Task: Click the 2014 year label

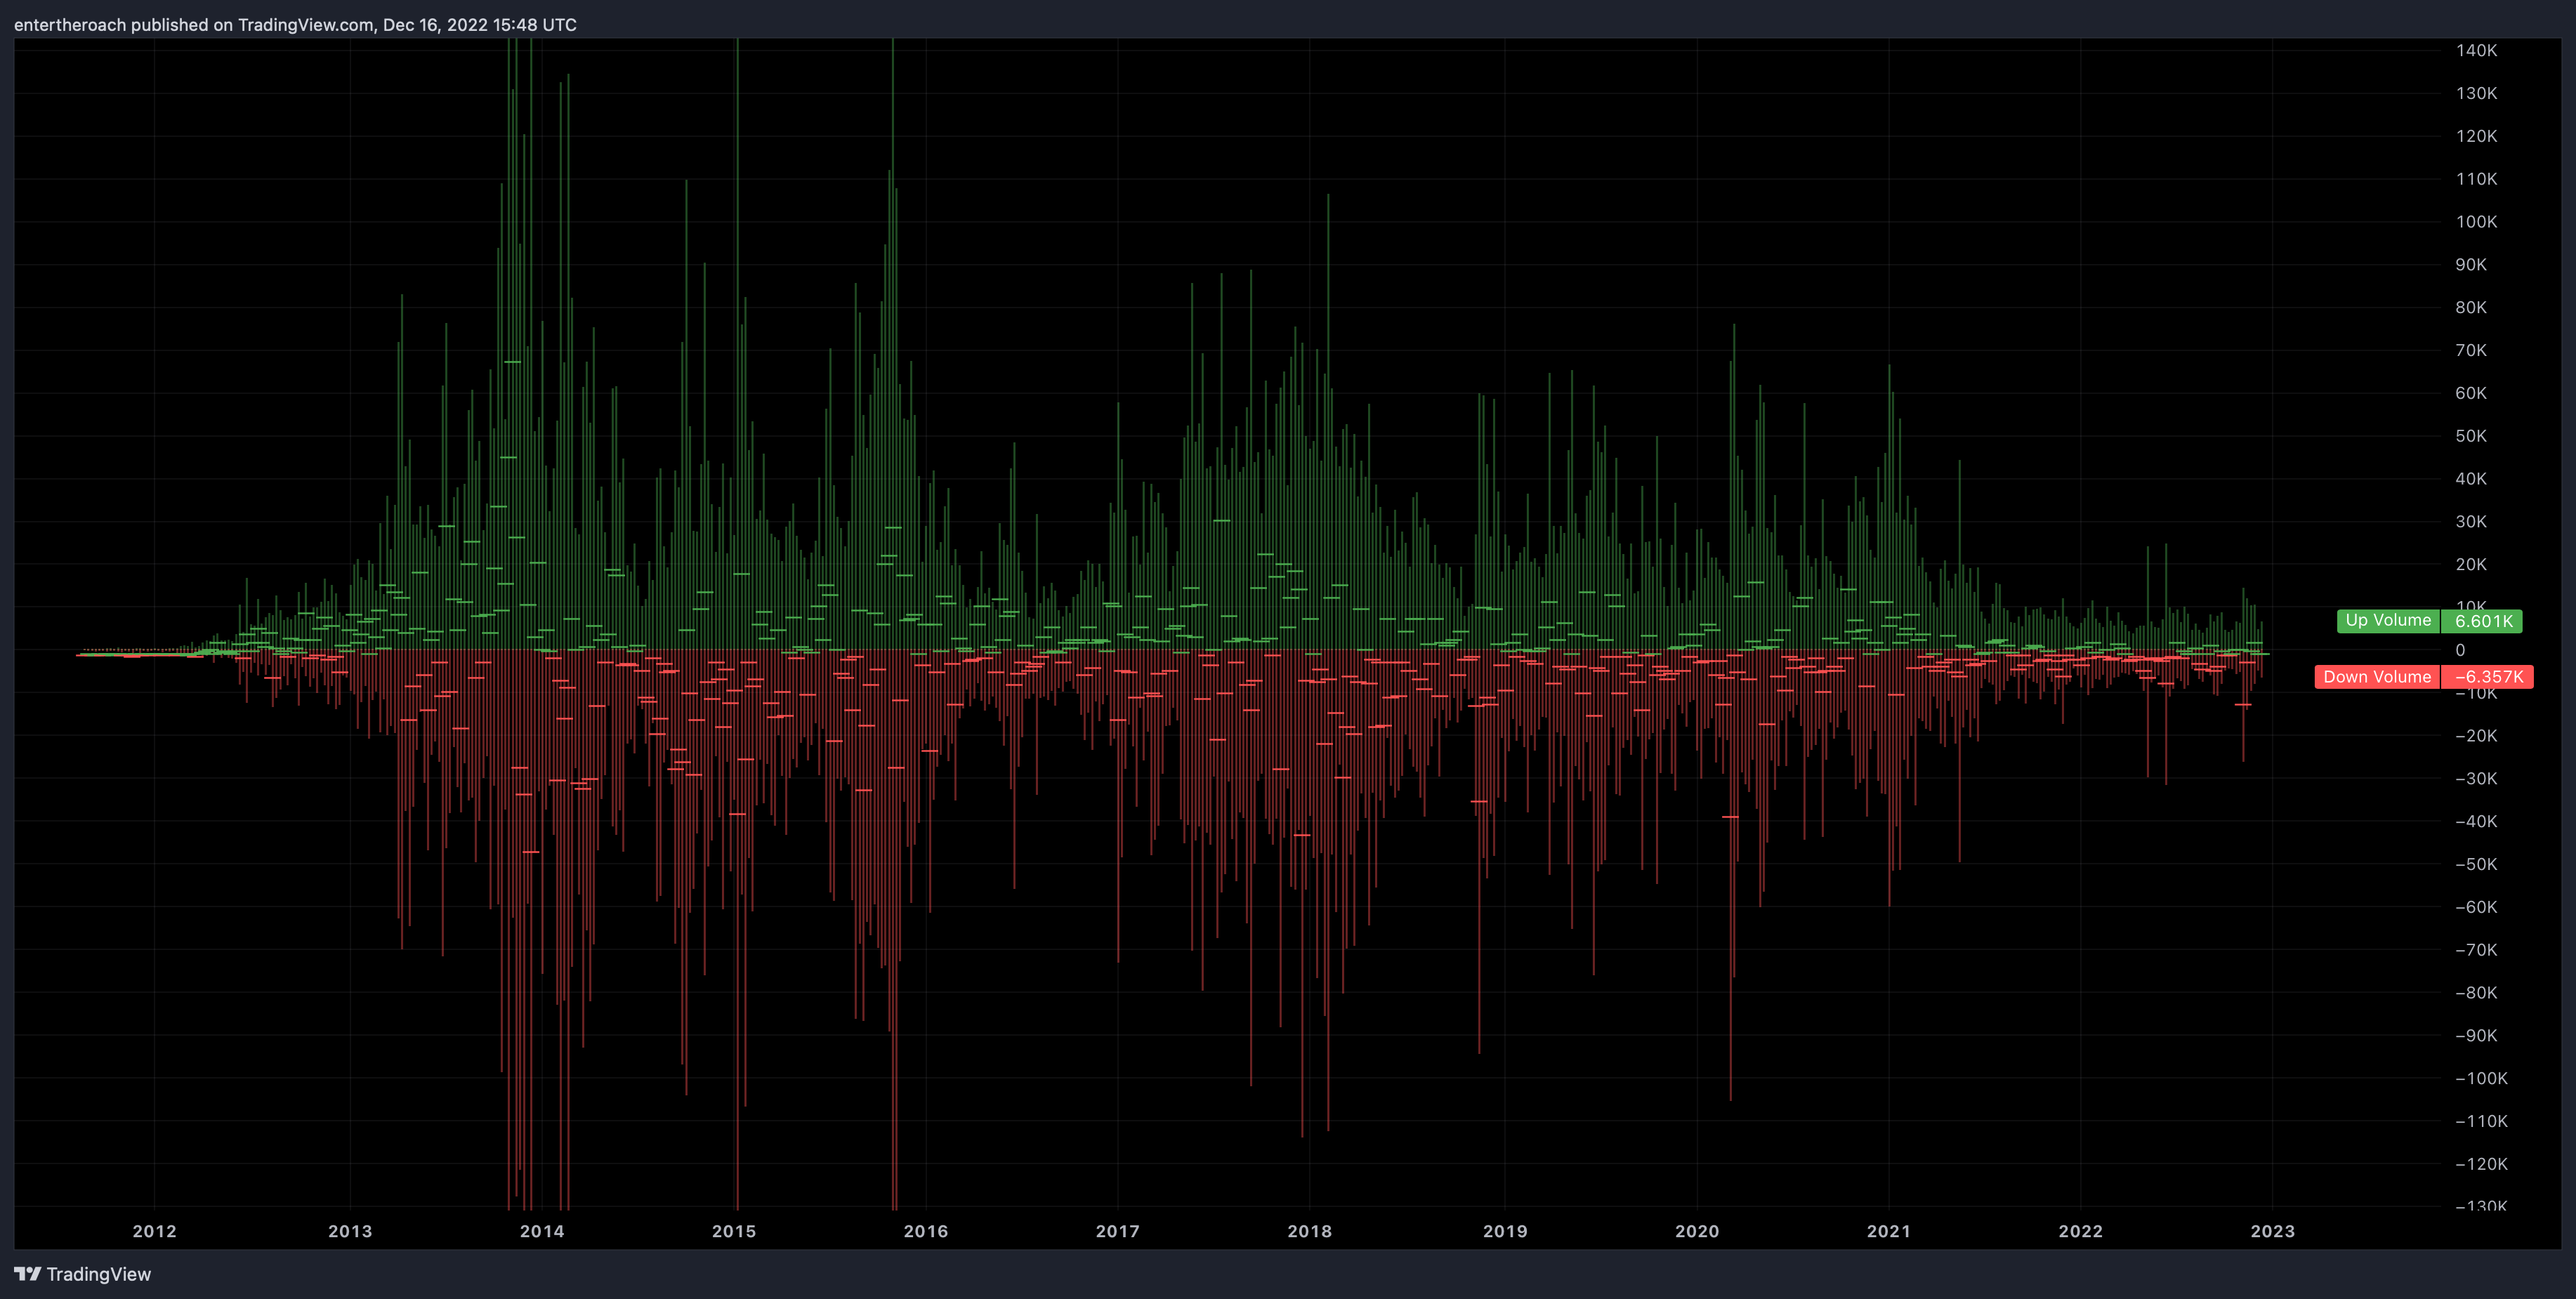Action: click(x=542, y=1231)
